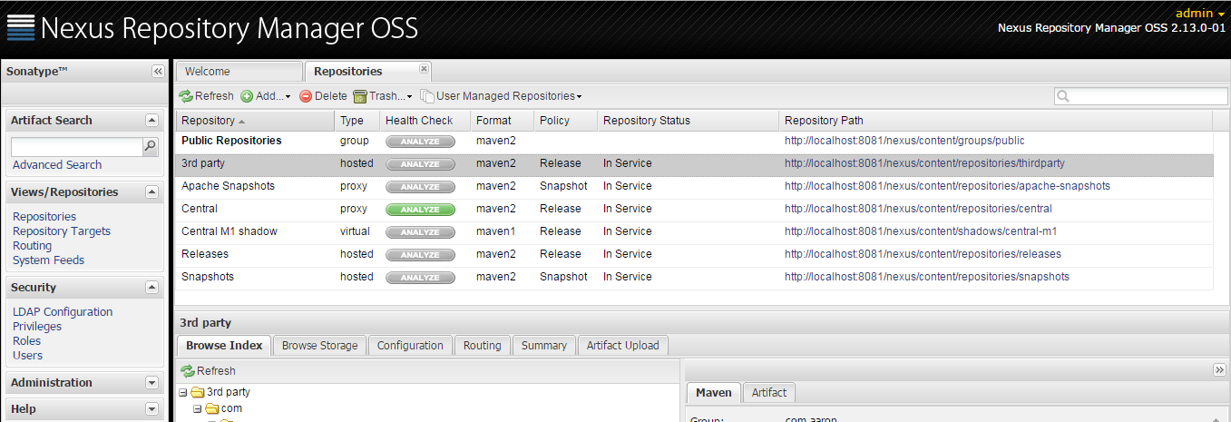Image resolution: width=1231 pixels, height=422 pixels.
Task: Open the System Feeds link
Action: click(x=48, y=260)
